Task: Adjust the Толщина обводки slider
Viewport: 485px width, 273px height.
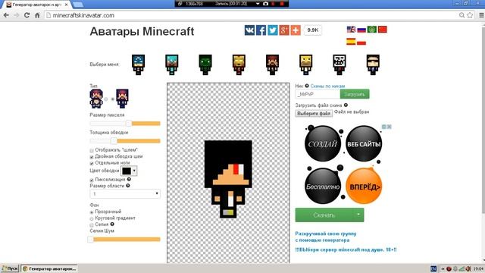Action: 114,141
